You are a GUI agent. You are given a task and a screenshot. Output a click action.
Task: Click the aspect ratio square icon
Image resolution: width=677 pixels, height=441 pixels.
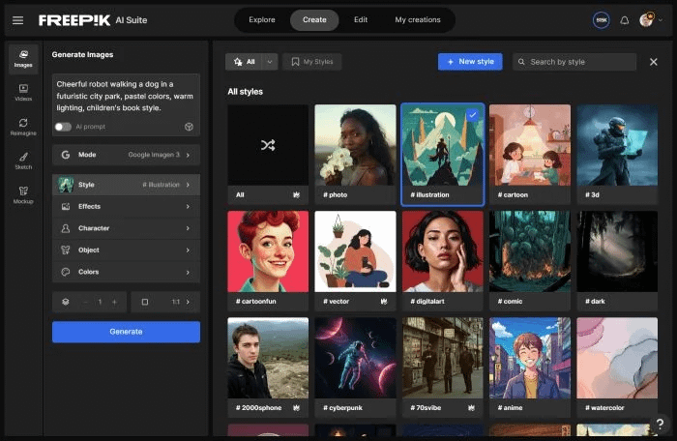coord(145,302)
